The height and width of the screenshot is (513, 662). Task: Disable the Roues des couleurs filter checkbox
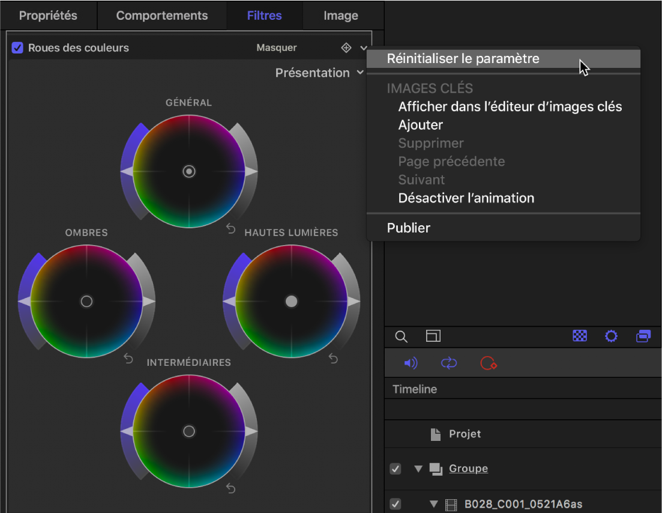(17, 47)
